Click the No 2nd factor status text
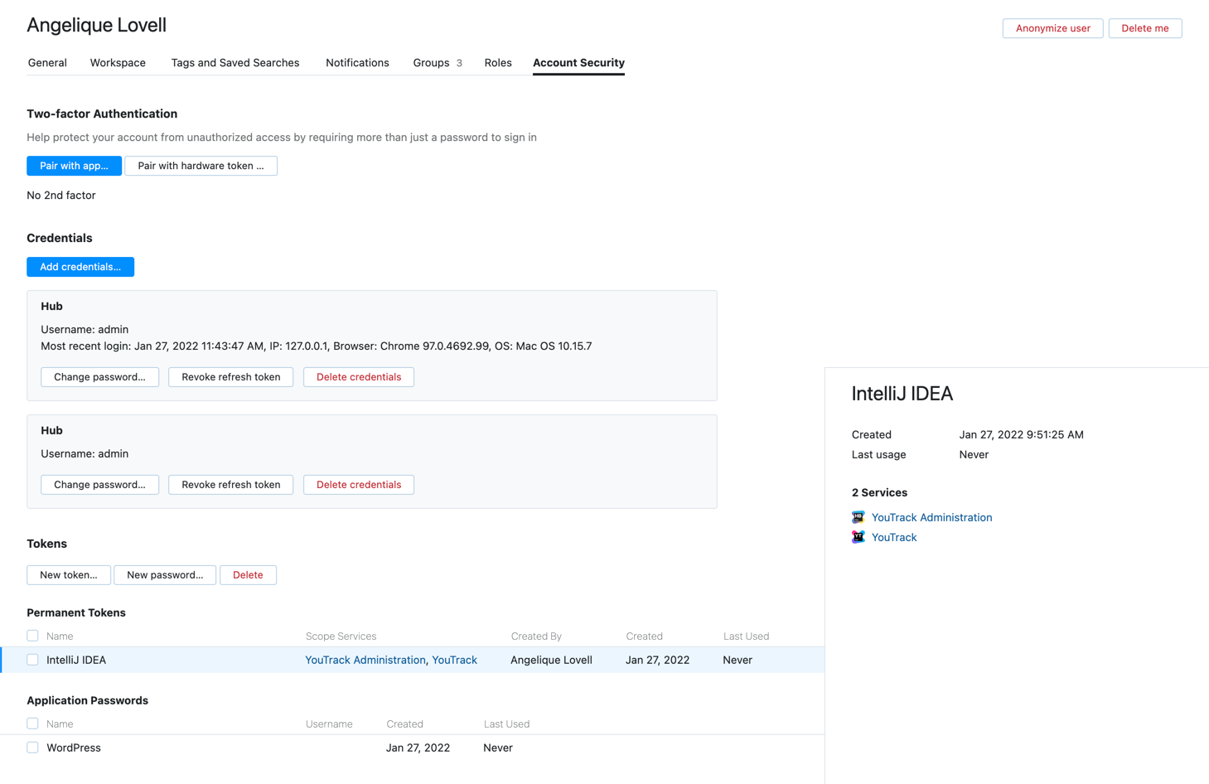Image resolution: width=1209 pixels, height=784 pixels. (x=61, y=196)
